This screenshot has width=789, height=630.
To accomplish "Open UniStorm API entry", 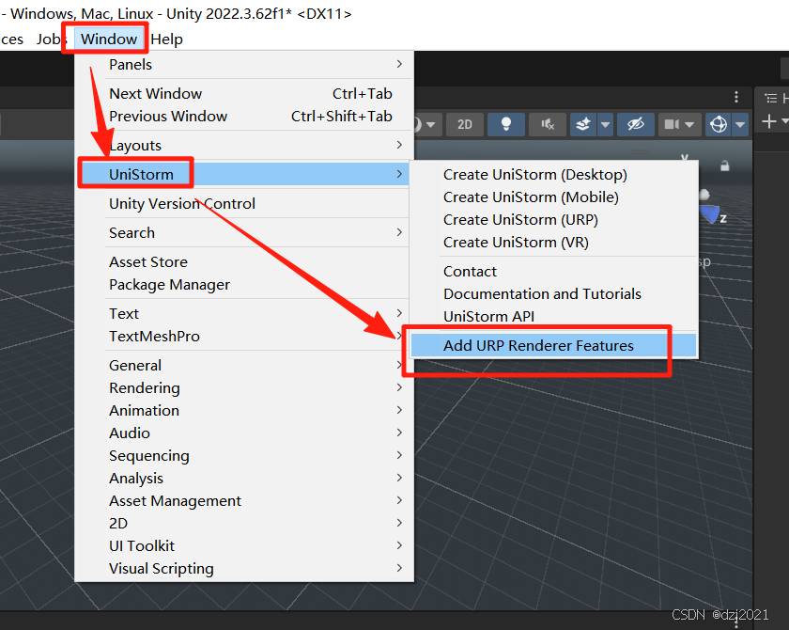I will 553,316.
